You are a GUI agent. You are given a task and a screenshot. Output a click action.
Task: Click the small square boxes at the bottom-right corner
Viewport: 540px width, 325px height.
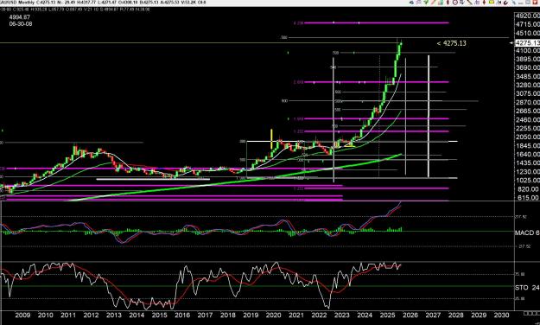pos(531,313)
